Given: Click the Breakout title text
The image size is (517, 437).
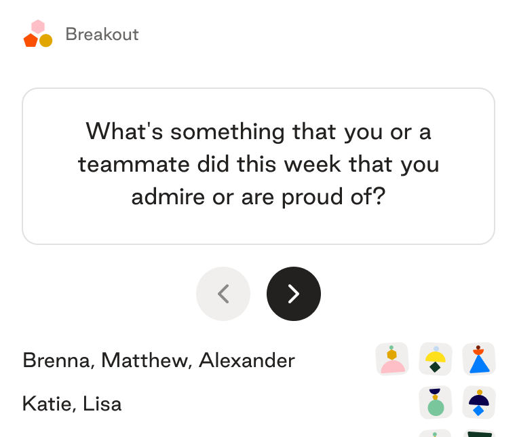Looking at the screenshot, I should click(x=102, y=34).
